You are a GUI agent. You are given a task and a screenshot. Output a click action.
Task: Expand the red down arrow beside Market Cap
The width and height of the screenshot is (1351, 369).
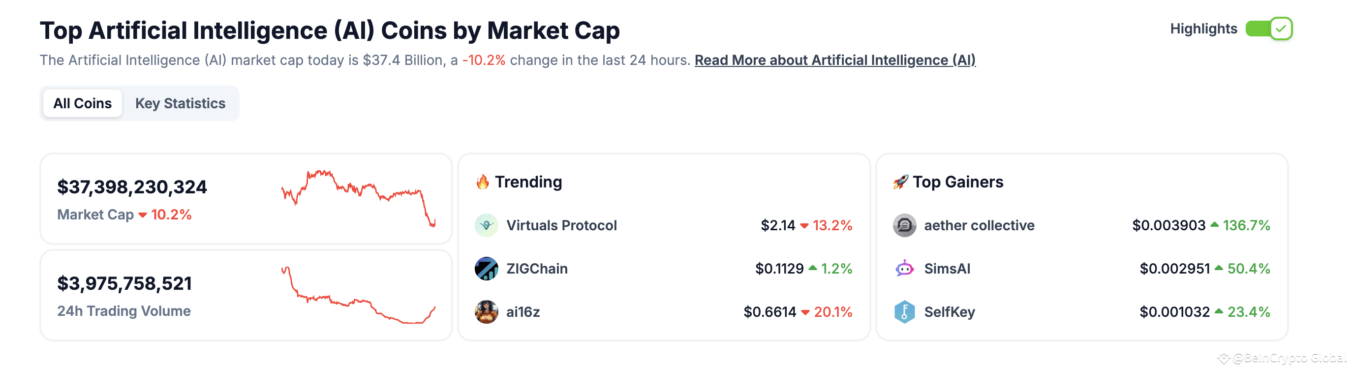(x=142, y=215)
